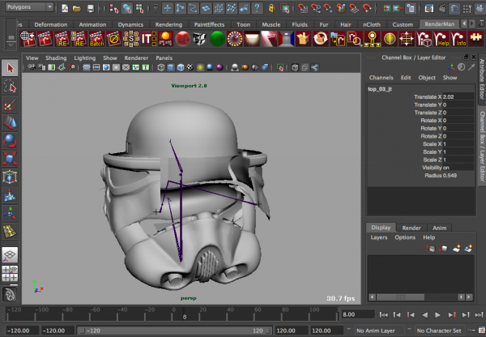Toggle X-ray display viewport icon

[295, 67]
